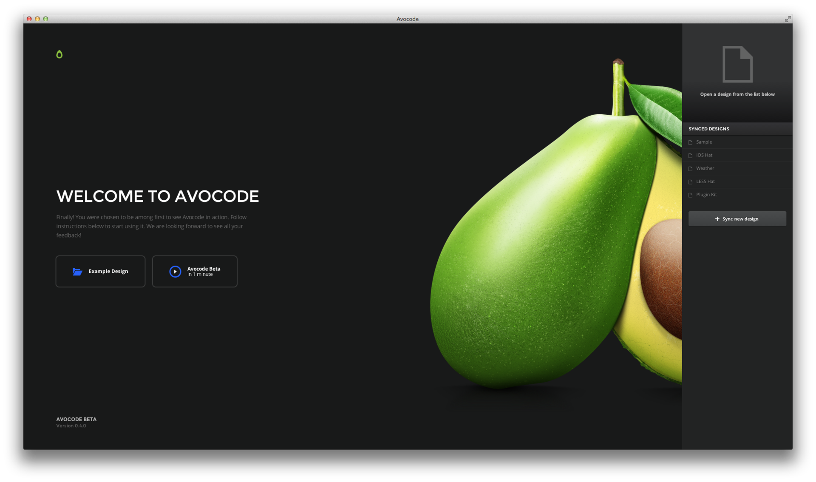Image resolution: width=816 pixels, height=482 pixels.
Task: Click the Avocode title bar menu
Action: pos(408,18)
